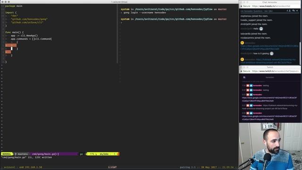Click the 'func main() {' line
This screenshot has height=170, width=302.
(15, 32)
